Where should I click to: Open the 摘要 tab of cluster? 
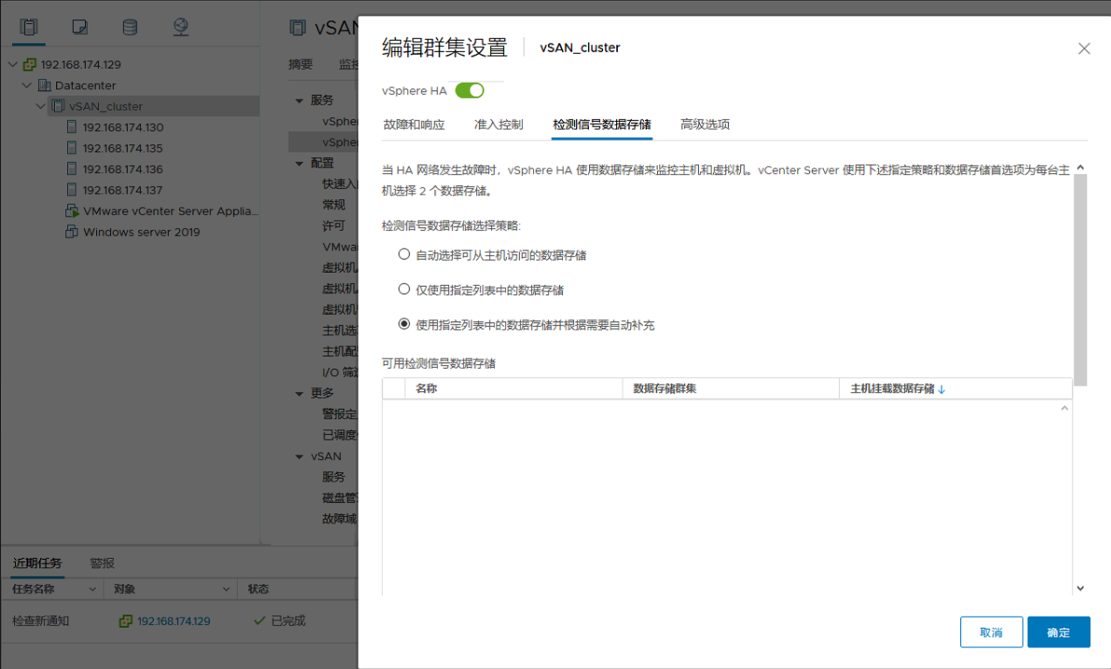tap(300, 64)
